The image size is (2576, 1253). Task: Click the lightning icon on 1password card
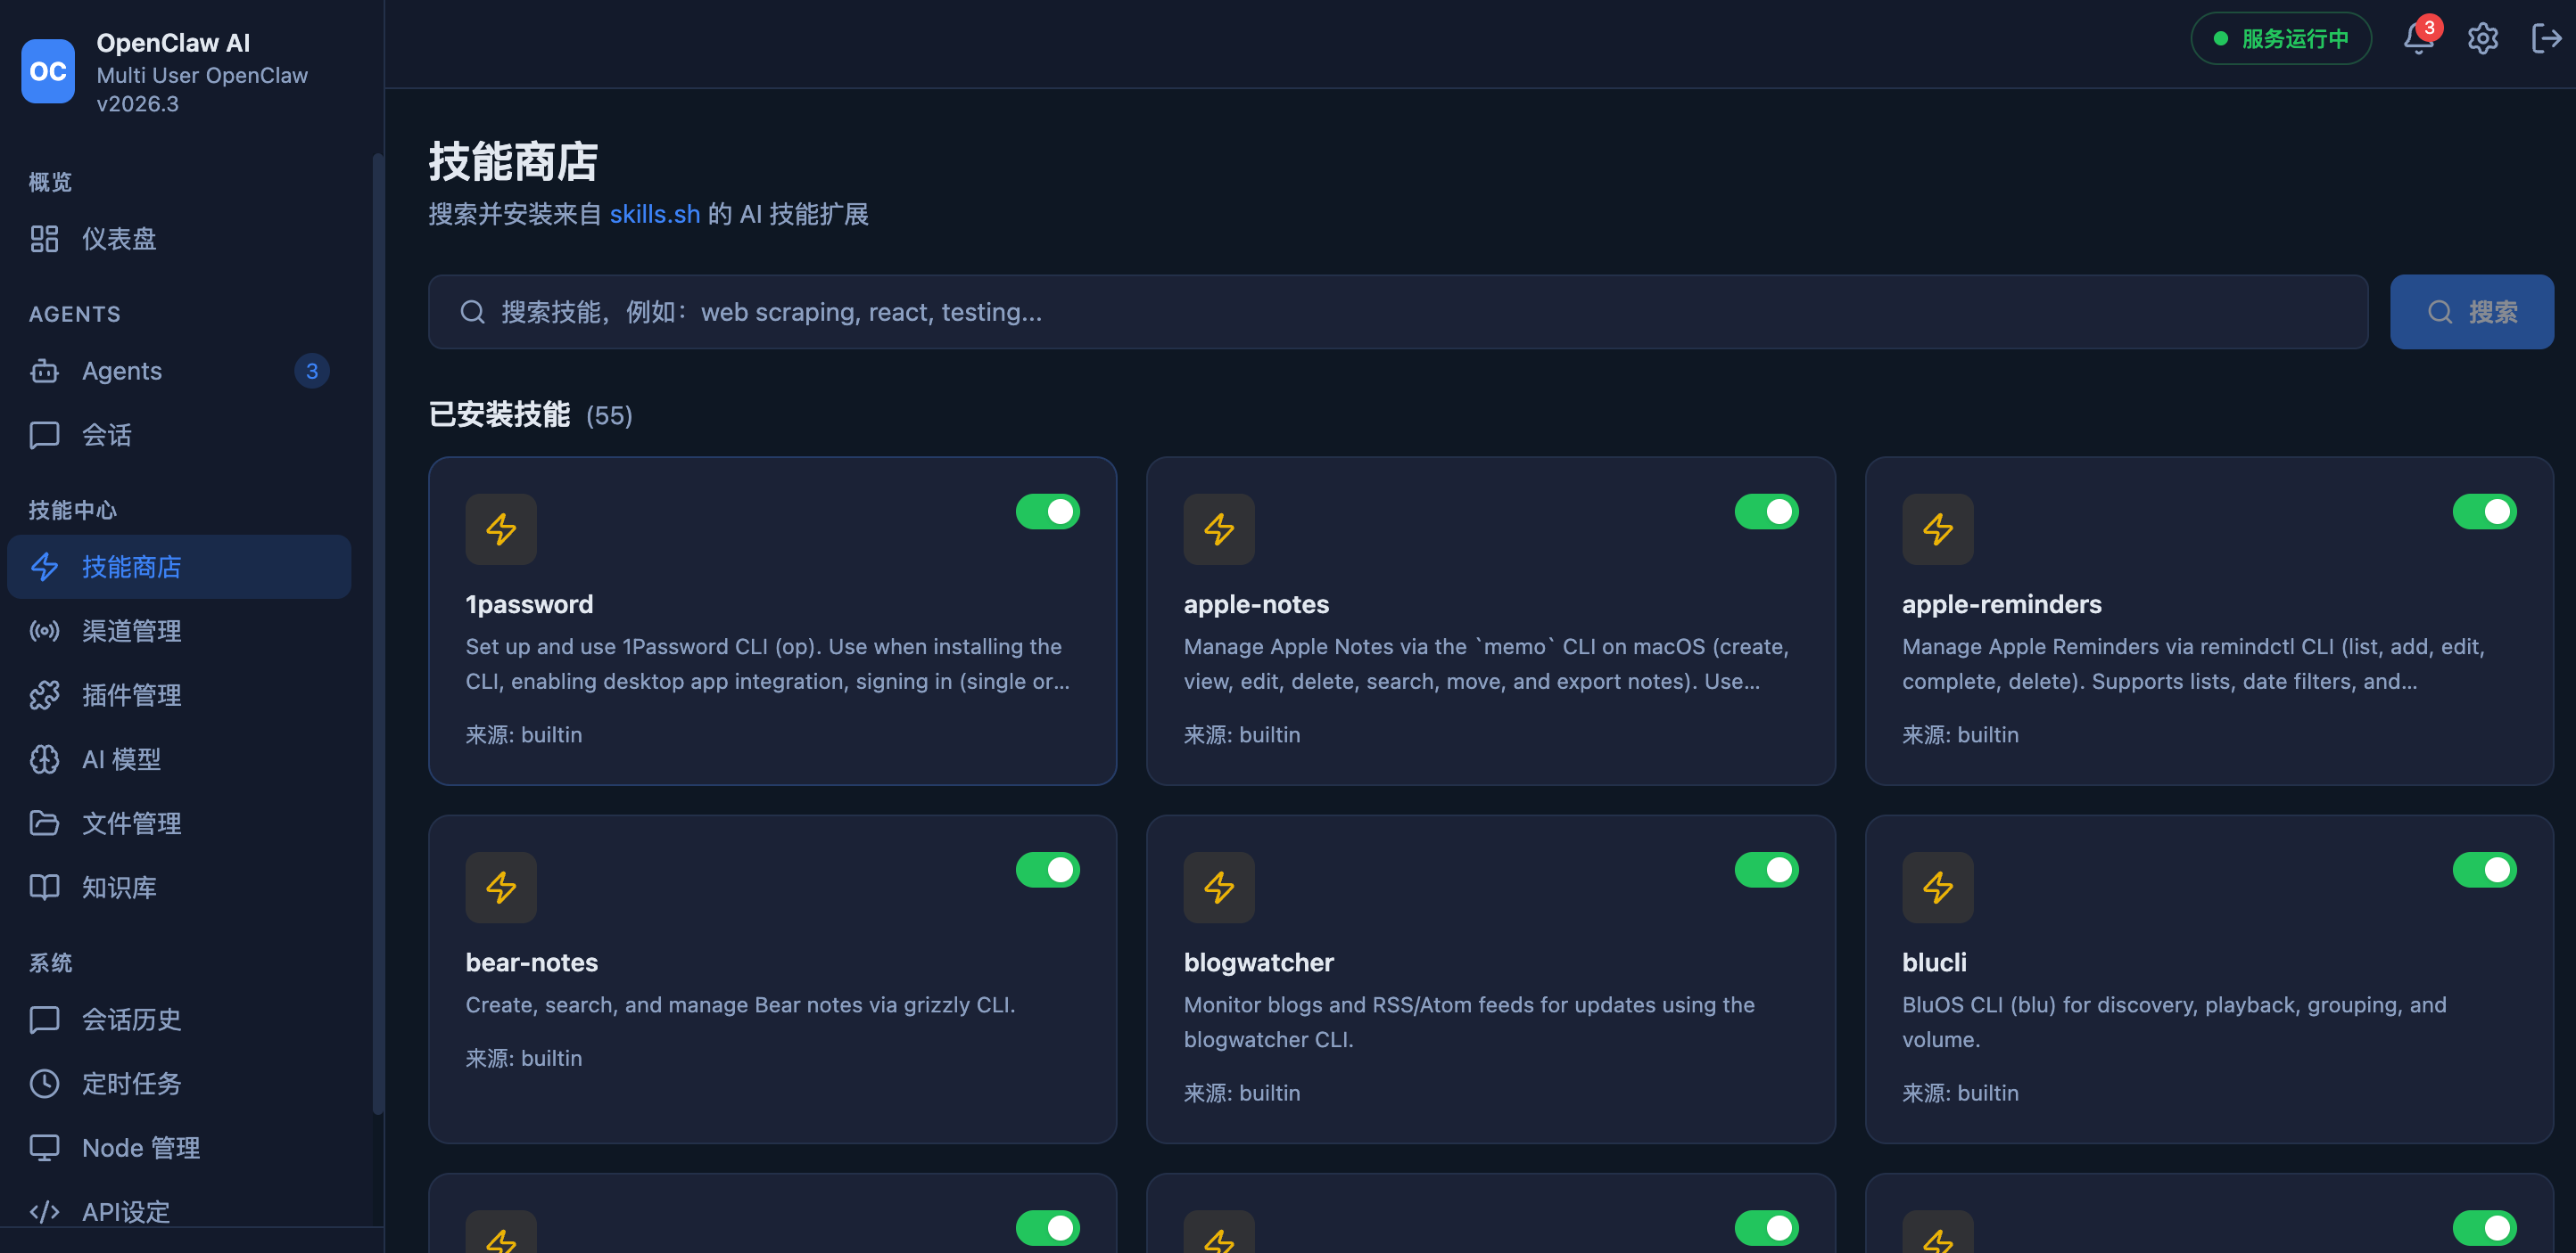pyautogui.click(x=501, y=528)
